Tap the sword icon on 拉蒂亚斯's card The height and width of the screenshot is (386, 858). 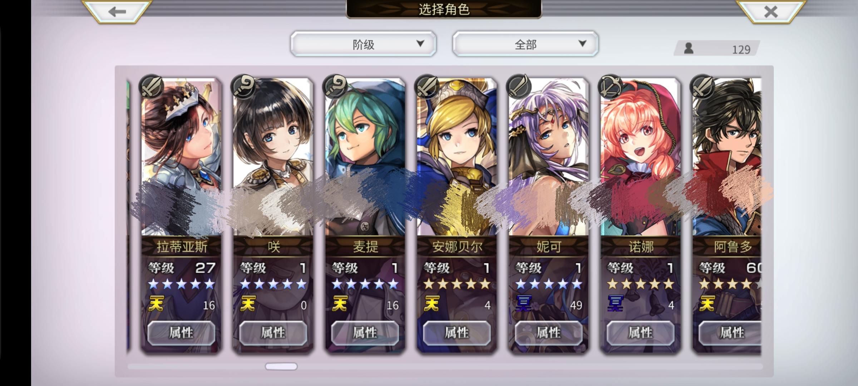(x=151, y=86)
